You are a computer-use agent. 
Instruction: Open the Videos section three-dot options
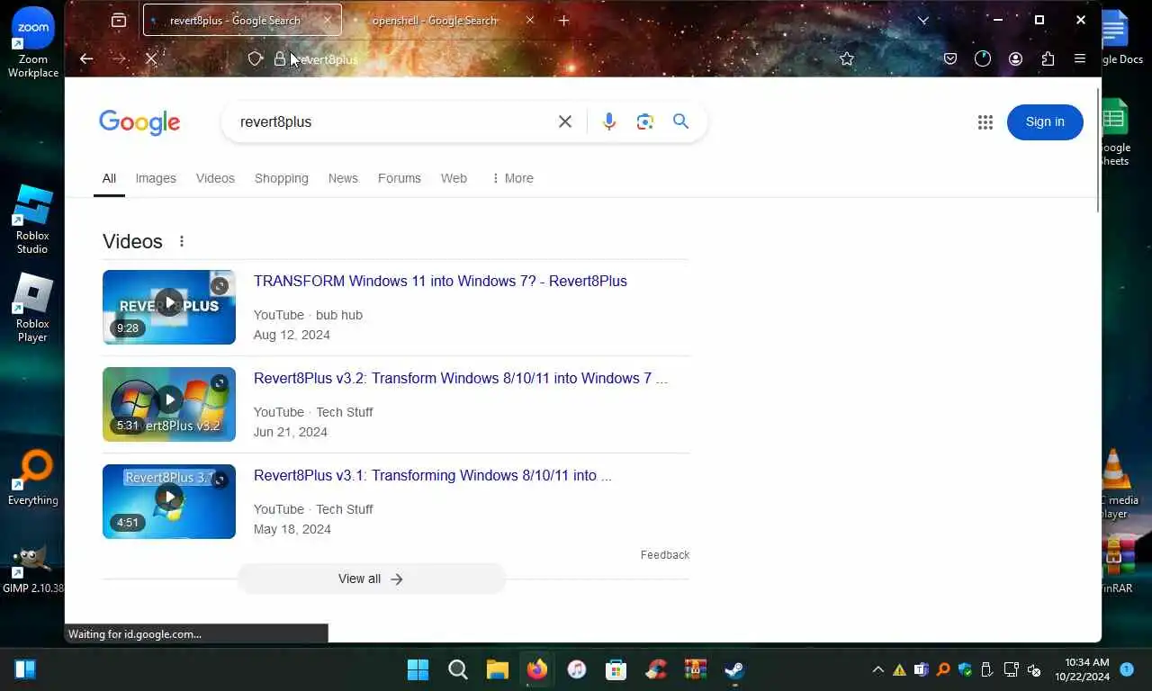tap(182, 241)
